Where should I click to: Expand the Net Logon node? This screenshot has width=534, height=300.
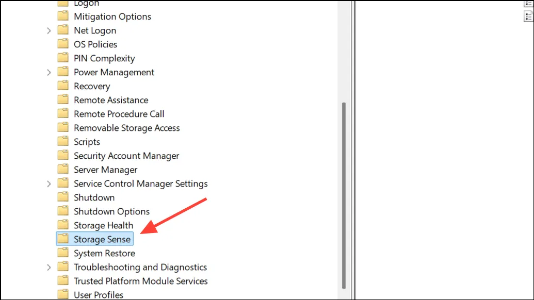[48, 30]
